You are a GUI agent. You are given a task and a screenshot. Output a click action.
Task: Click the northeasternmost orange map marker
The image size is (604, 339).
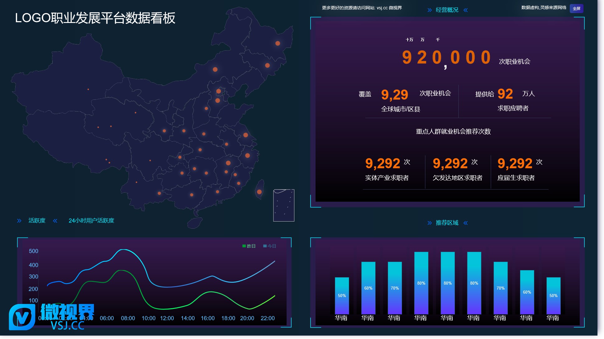(x=278, y=43)
